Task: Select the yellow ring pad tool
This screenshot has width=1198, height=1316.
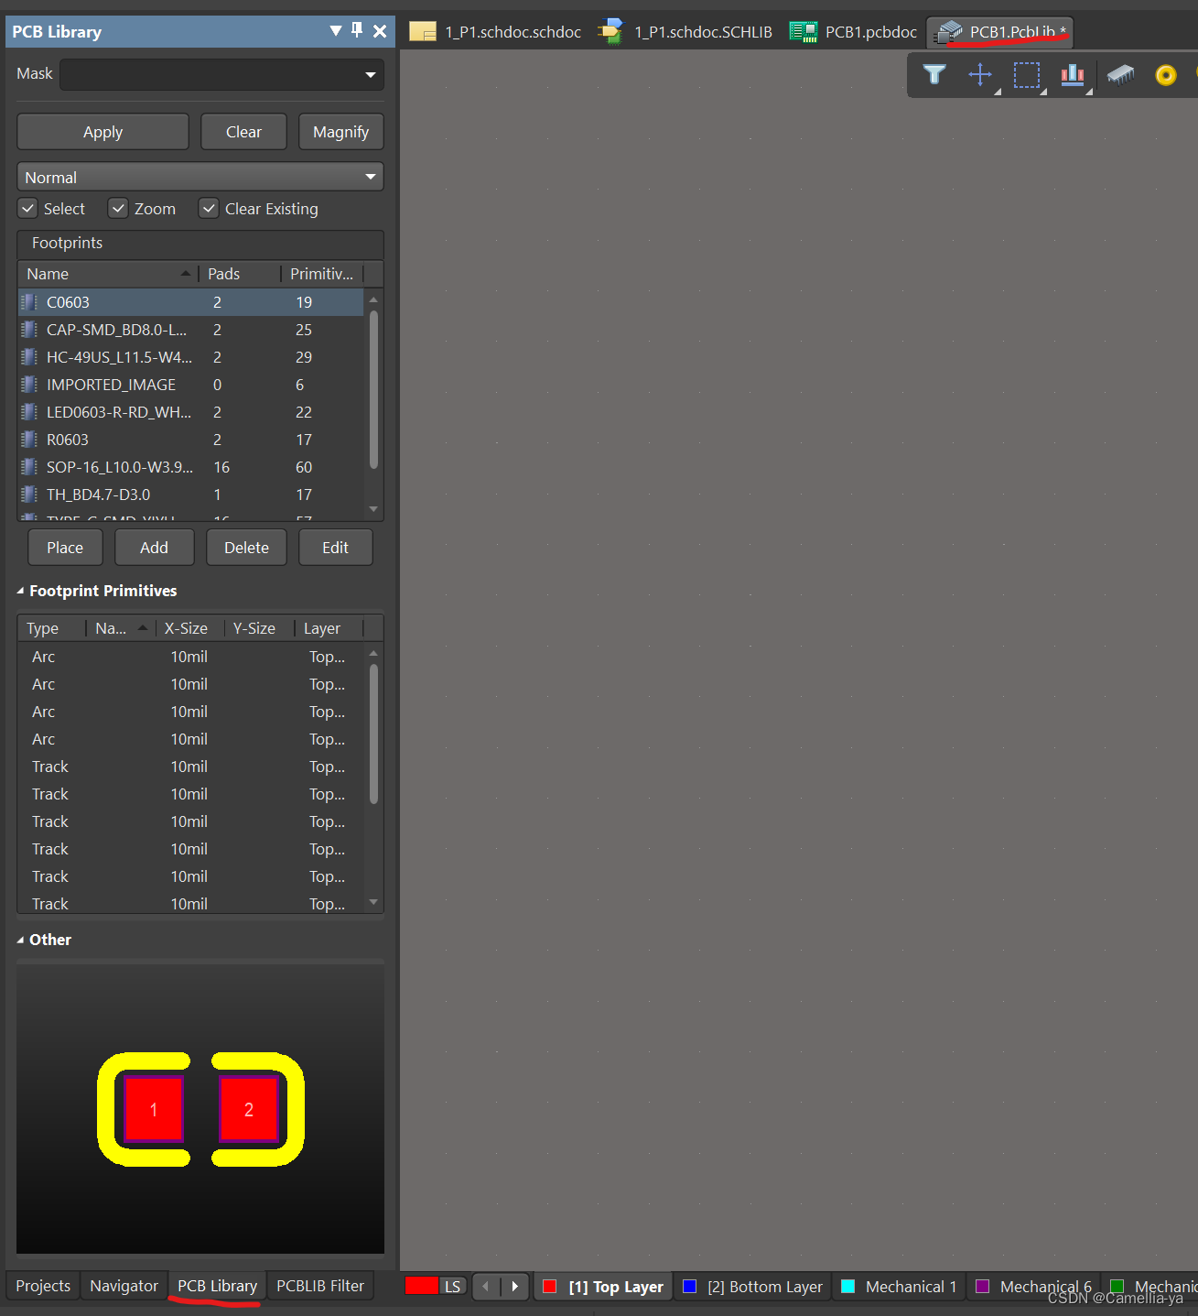Action: coord(1166,75)
